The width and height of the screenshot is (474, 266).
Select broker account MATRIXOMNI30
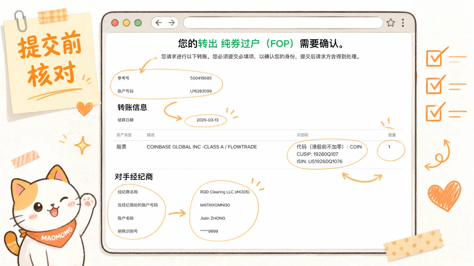click(215, 205)
